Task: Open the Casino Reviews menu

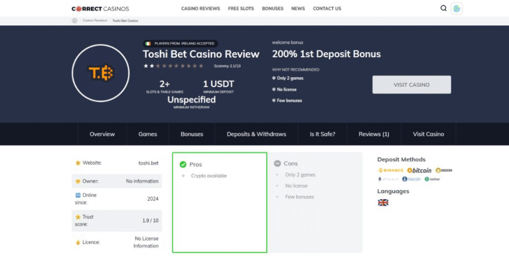Action: pos(200,8)
